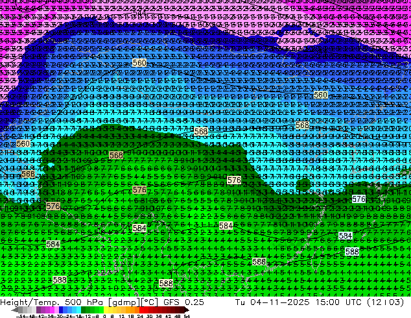Click the dark navy blue color bar swatch
Image resolution: width=411 pixels, height=318 pixels.
61,310
